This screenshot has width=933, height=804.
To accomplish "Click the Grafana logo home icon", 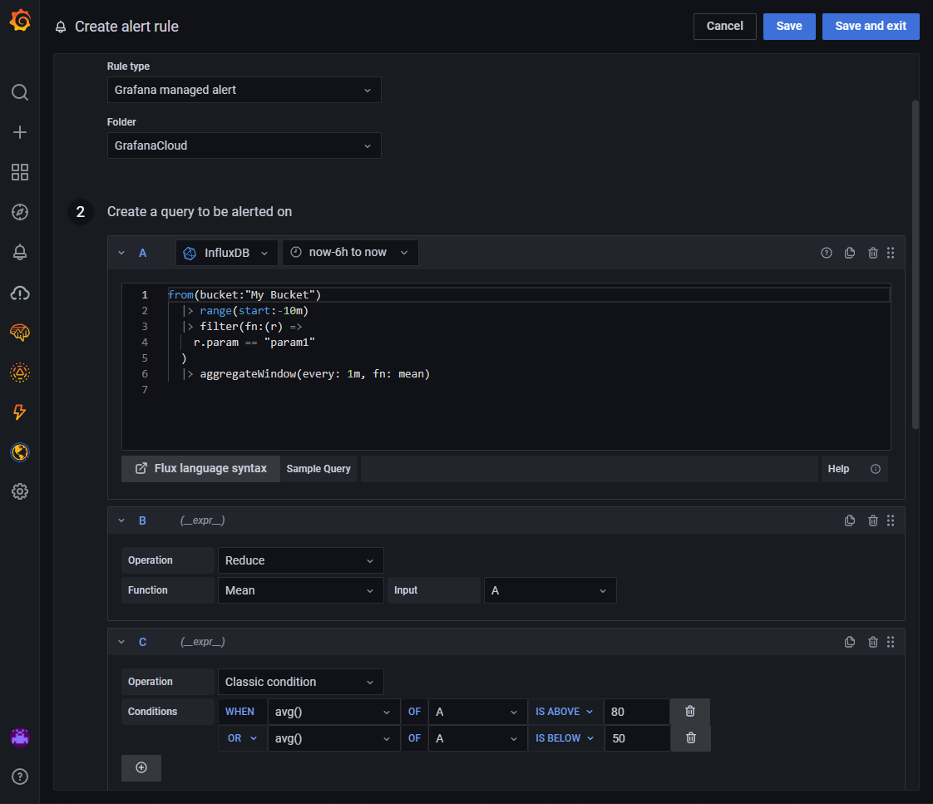I will click(x=20, y=20).
